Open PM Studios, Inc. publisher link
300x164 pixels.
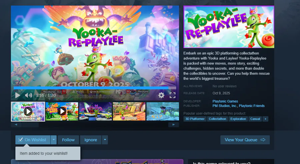pos(225,106)
